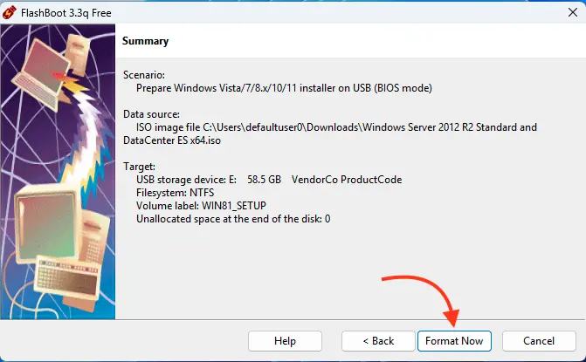
Task: Click the FlashBoot 3.3q Free title text
Action: [x=66, y=13]
